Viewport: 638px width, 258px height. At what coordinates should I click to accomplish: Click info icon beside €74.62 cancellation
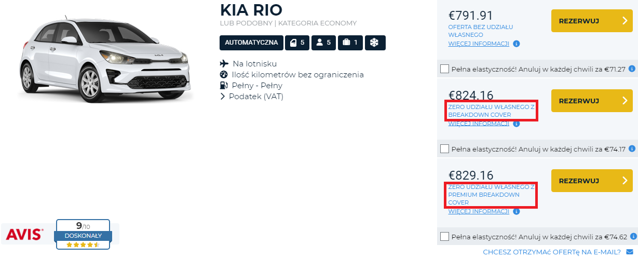click(632, 237)
